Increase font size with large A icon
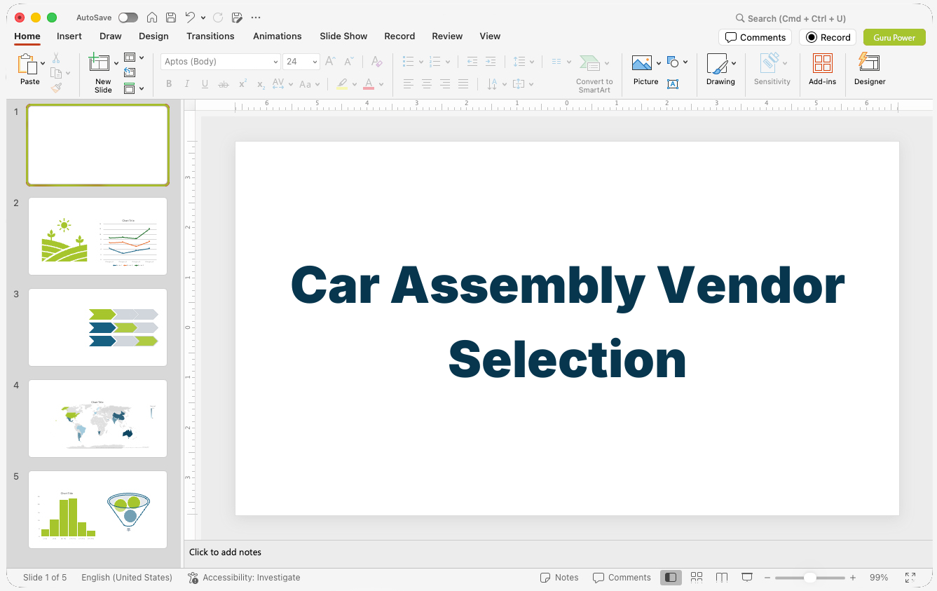This screenshot has height=591, width=937. point(331,62)
